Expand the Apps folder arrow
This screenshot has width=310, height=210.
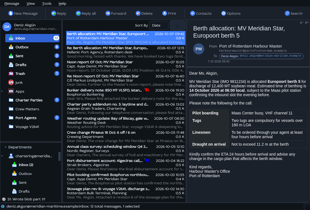point(2,91)
